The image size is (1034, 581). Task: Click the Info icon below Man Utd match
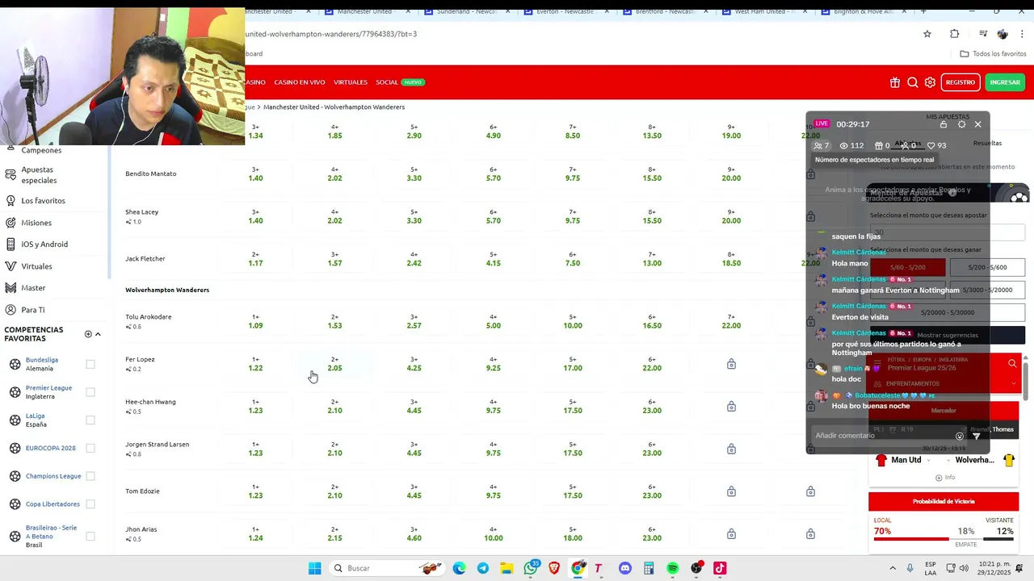939,478
